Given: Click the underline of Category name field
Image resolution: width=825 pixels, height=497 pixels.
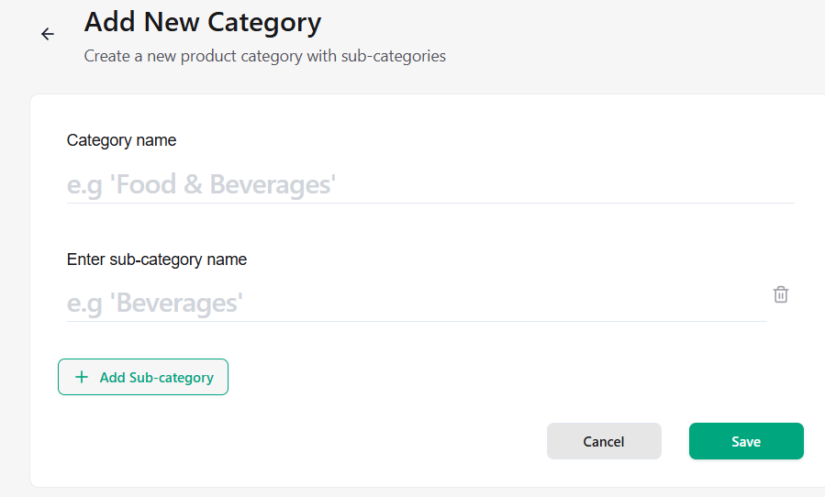Looking at the screenshot, I should [430, 203].
